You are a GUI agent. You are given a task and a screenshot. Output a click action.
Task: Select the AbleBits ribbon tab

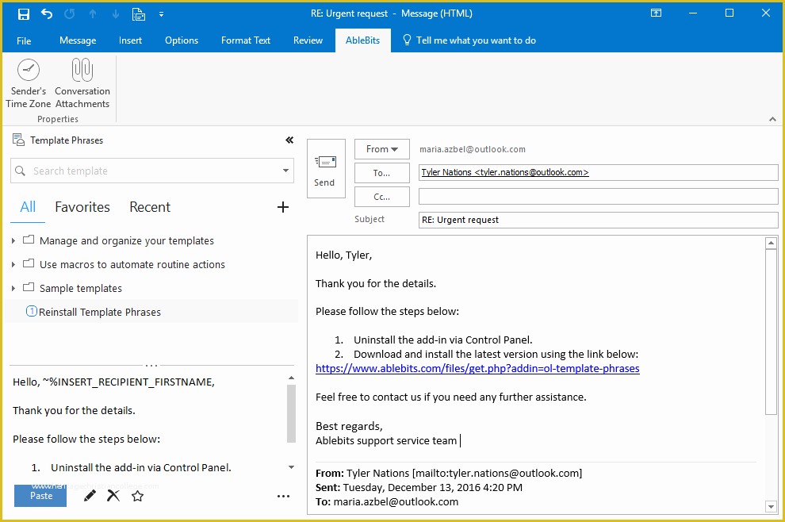coord(362,40)
